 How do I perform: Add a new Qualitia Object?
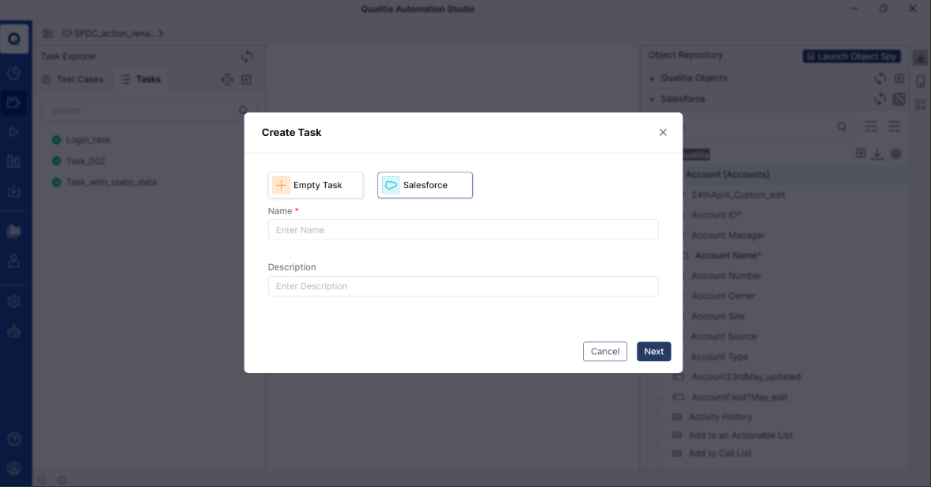point(899,78)
